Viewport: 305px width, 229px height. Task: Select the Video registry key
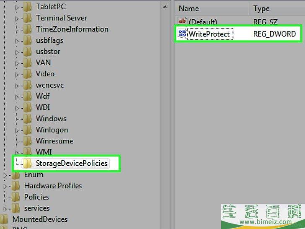click(45, 74)
